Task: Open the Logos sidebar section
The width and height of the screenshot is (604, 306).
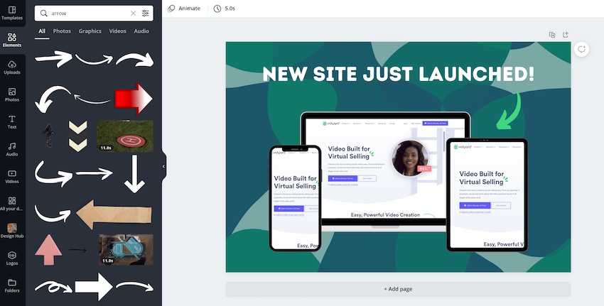Action: click(12, 258)
